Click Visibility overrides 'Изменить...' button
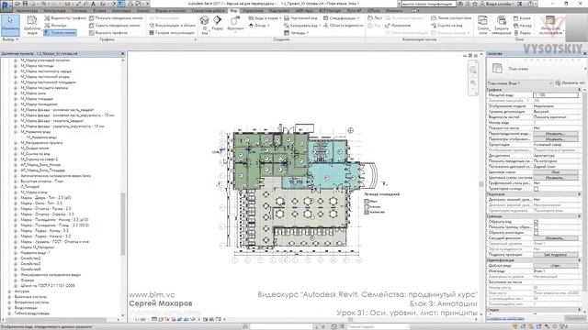The image size is (588, 330). [555, 134]
